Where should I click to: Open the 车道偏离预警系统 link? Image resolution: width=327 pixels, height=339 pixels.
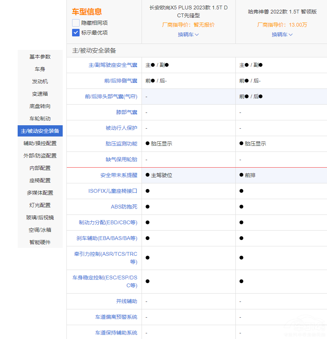(x=117, y=317)
